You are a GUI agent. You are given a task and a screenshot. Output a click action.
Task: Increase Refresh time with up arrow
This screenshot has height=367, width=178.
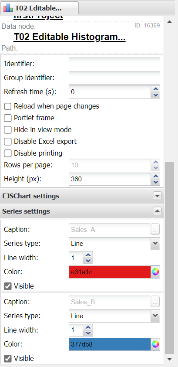pyautogui.click(x=155, y=89)
